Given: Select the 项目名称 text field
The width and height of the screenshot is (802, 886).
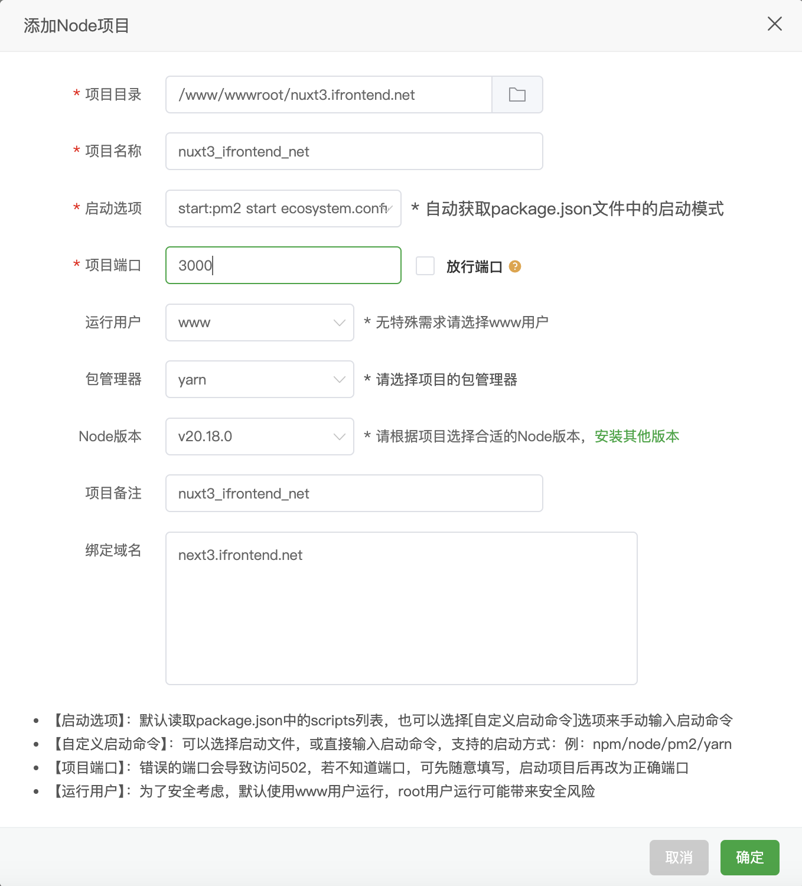Looking at the screenshot, I should 354,151.
